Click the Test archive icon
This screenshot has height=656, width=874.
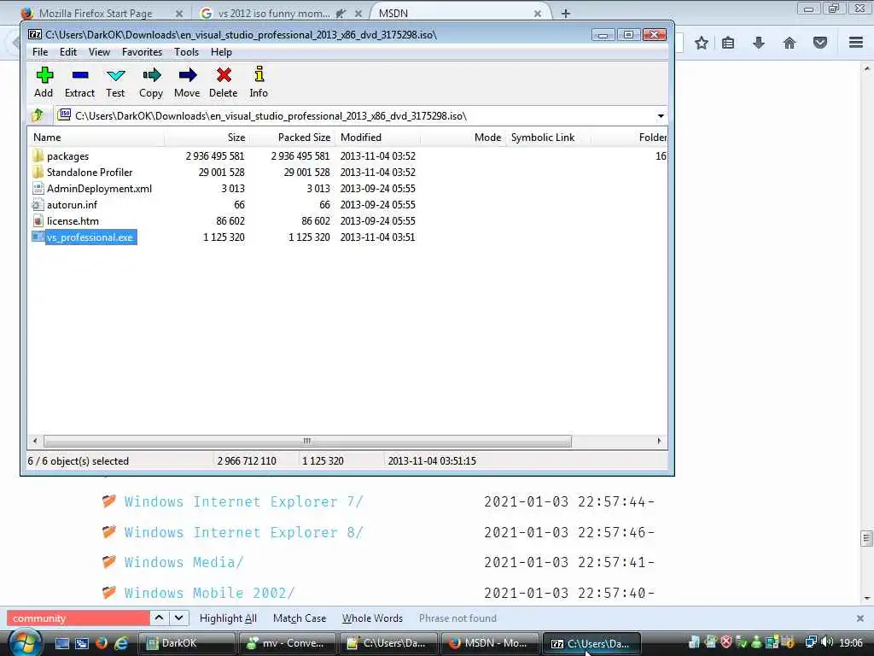click(115, 75)
